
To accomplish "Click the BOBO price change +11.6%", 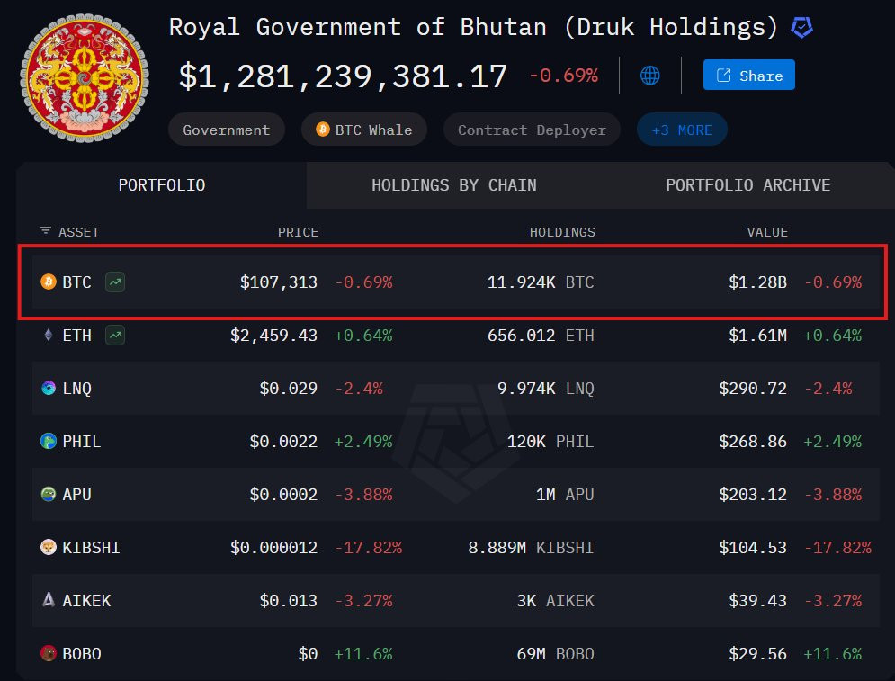I will 363,654.
